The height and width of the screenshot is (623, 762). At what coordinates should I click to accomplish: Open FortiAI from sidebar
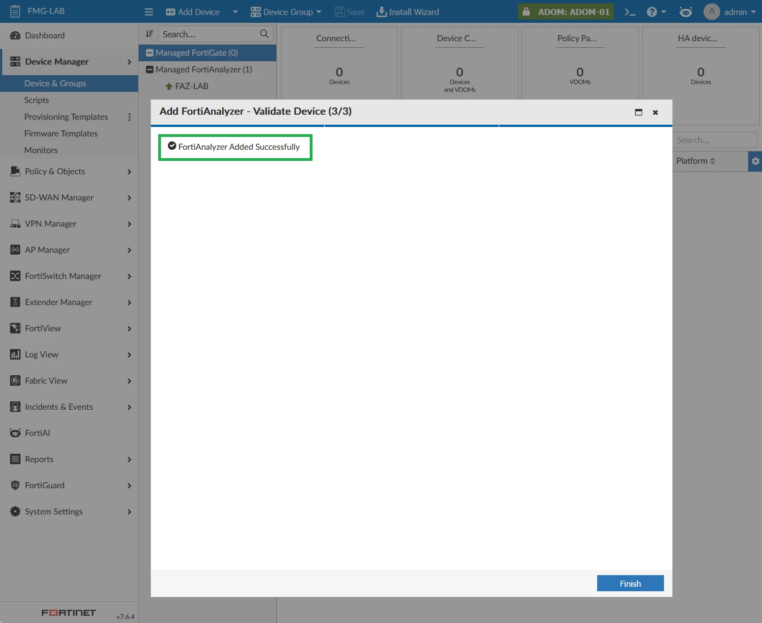point(69,433)
